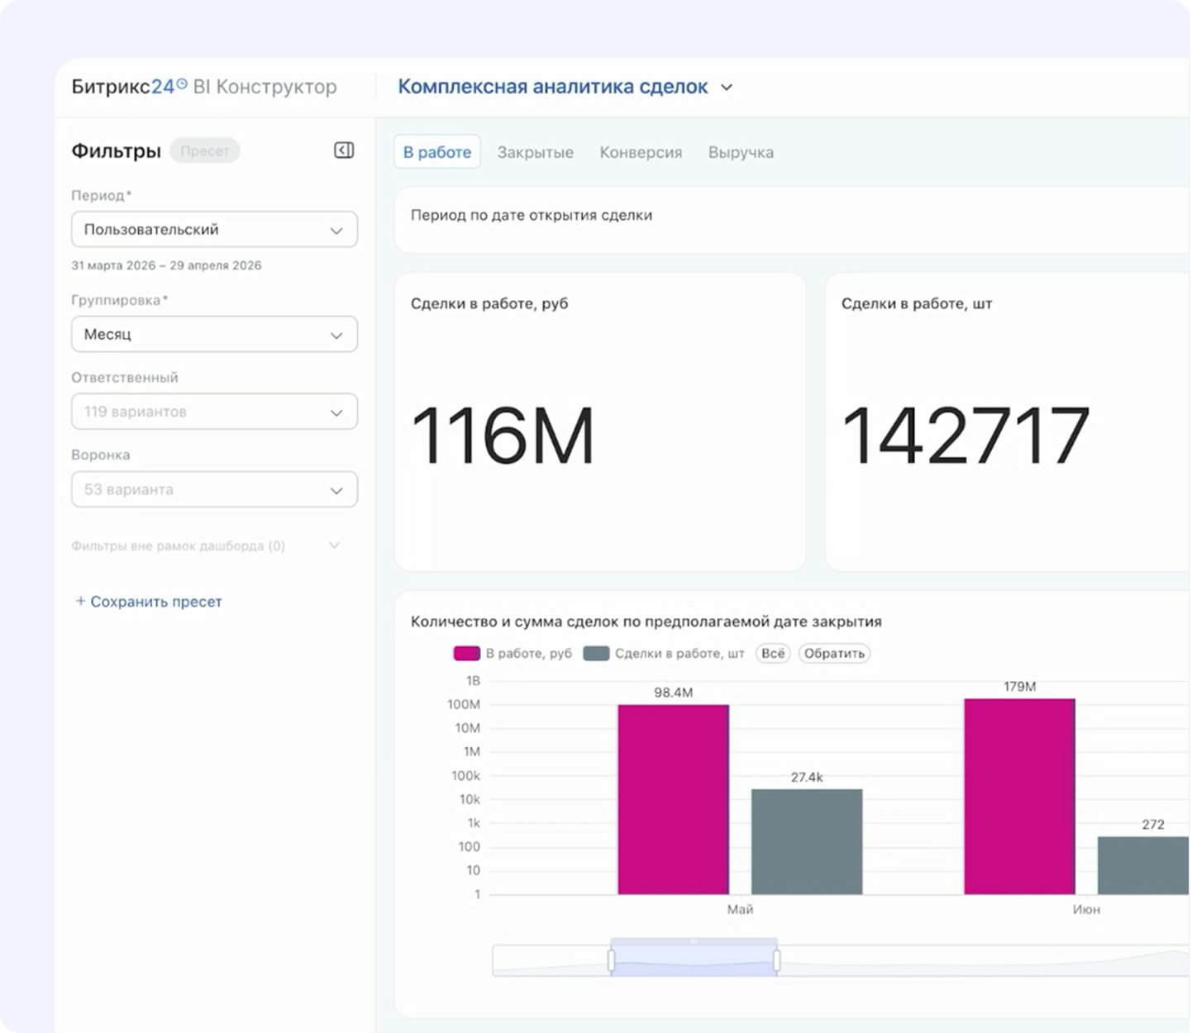Click the Июн axis label
The width and height of the screenshot is (1192, 1033).
coord(1086,909)
